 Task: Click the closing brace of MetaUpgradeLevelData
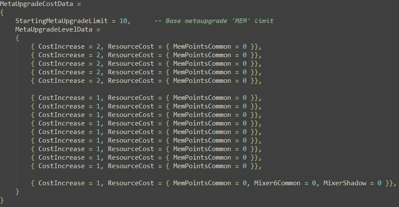pyautogui.click(x=17, y=192)
